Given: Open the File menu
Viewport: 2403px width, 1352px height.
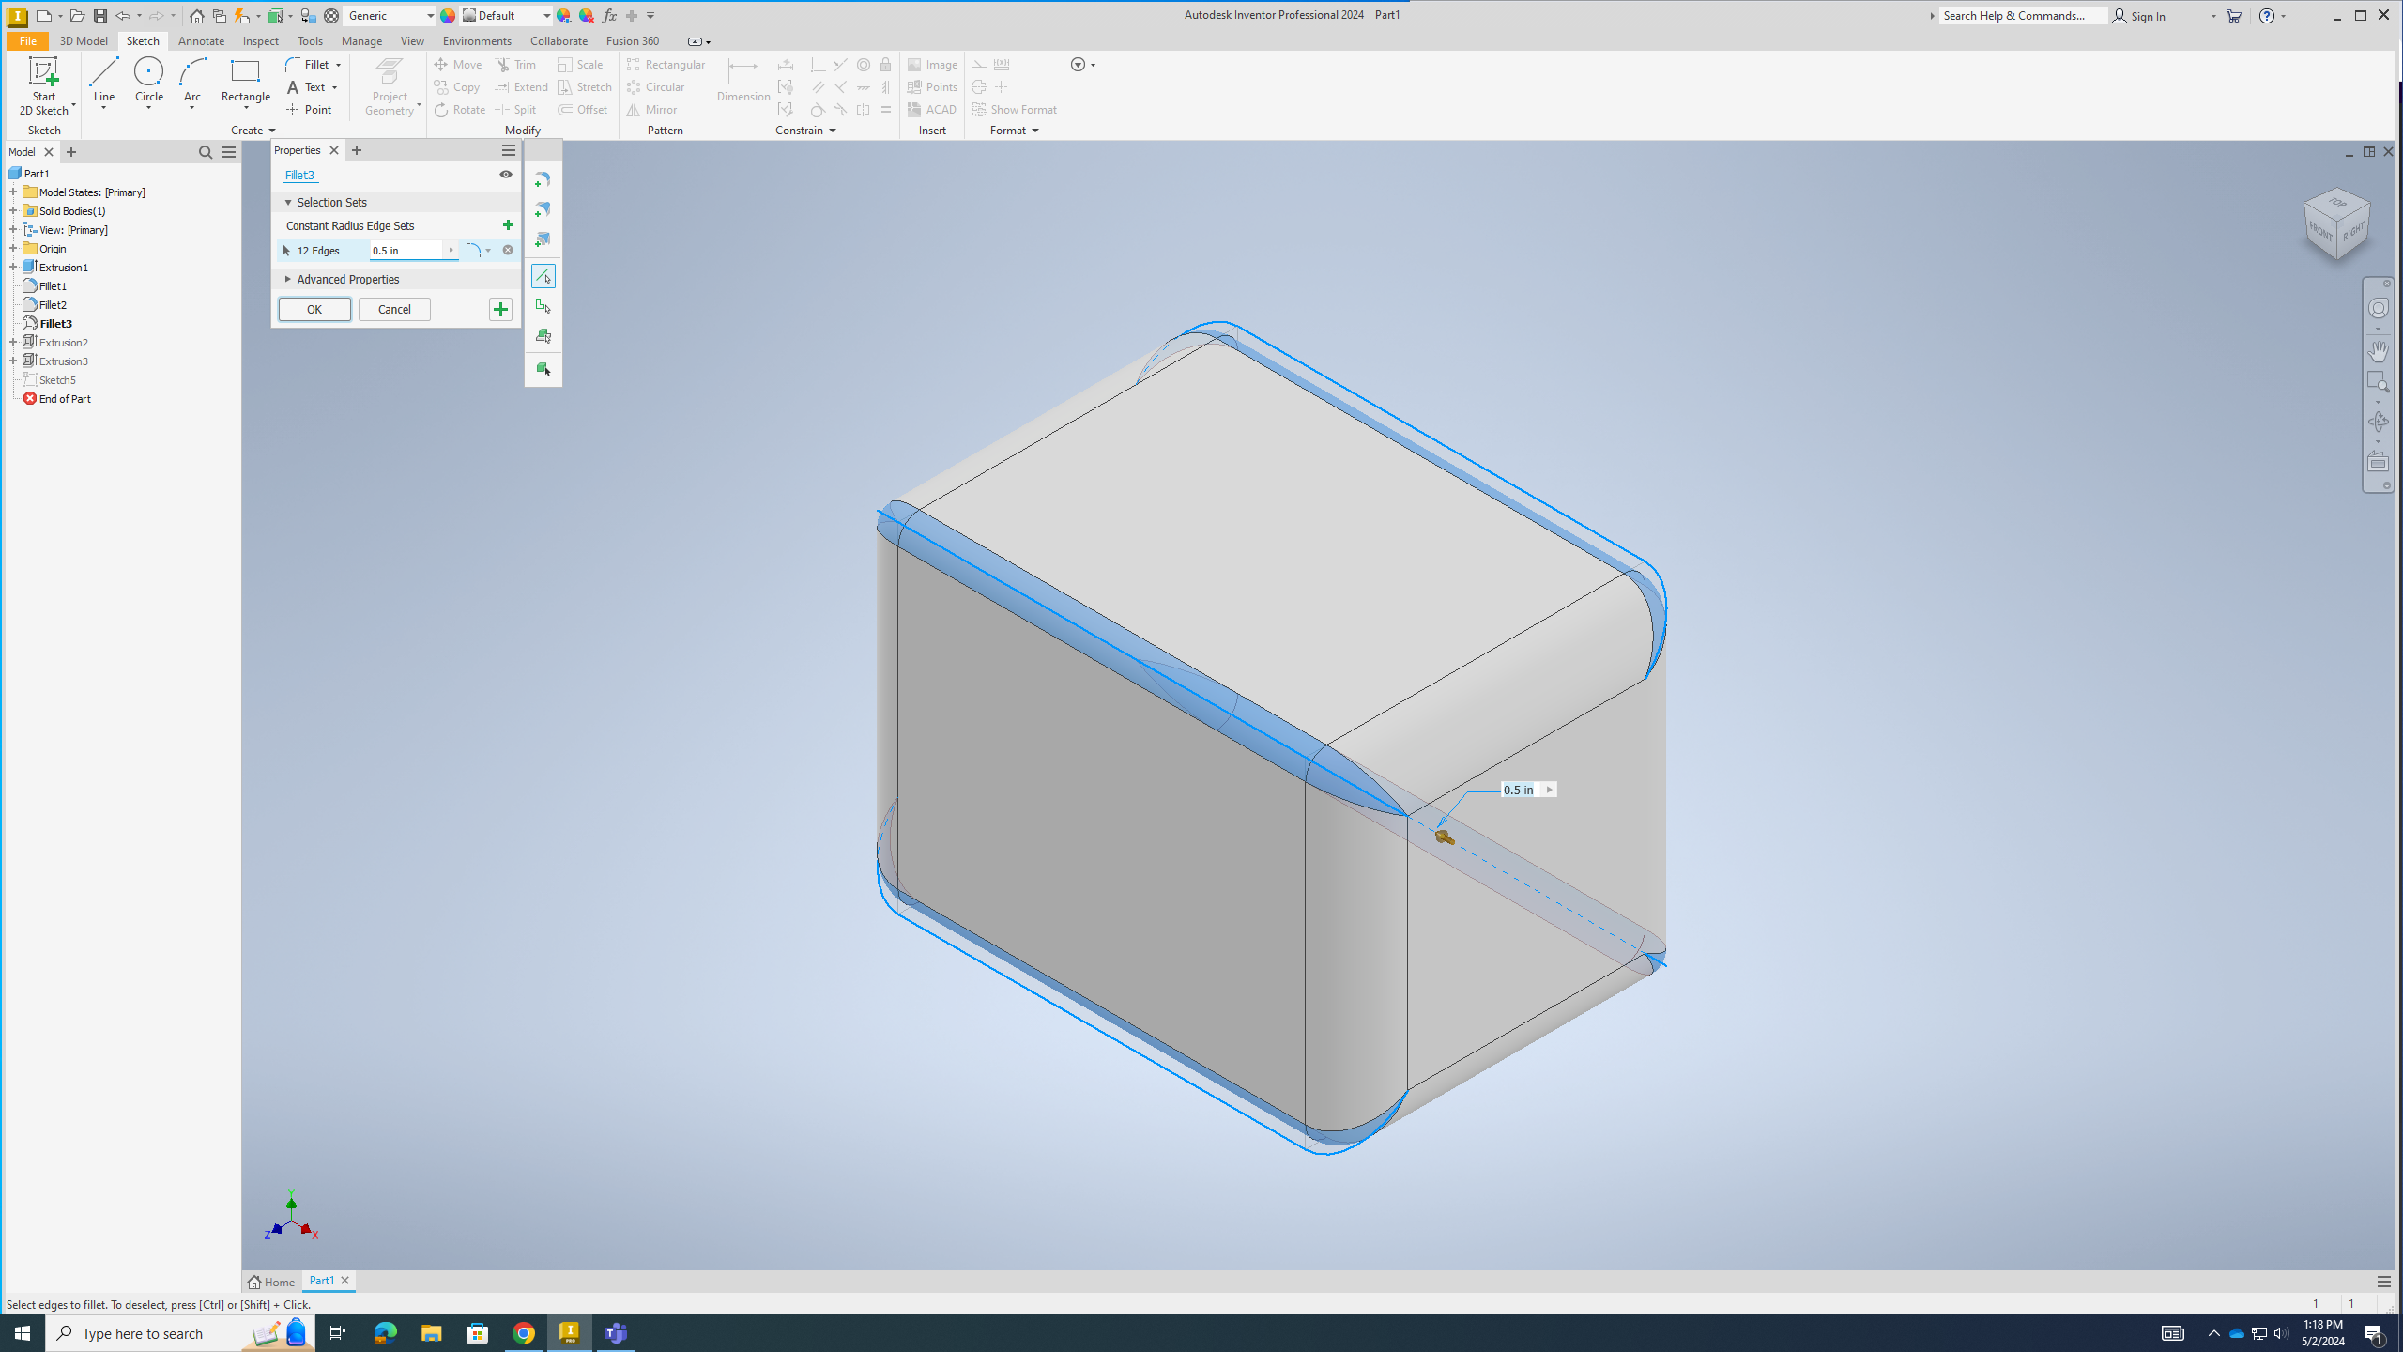Looking at the screenshot, I should click(27, 41).
